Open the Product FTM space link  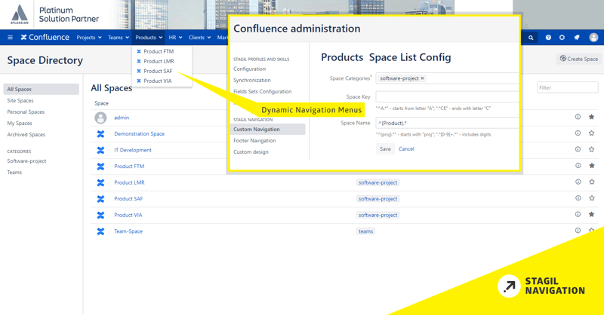[129, 166]
